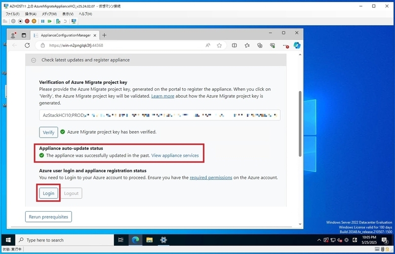The height and width of the screenshot is (254, 395).
Task: Click the grey Start VM toolbar icon
Action: coord(13,21)
